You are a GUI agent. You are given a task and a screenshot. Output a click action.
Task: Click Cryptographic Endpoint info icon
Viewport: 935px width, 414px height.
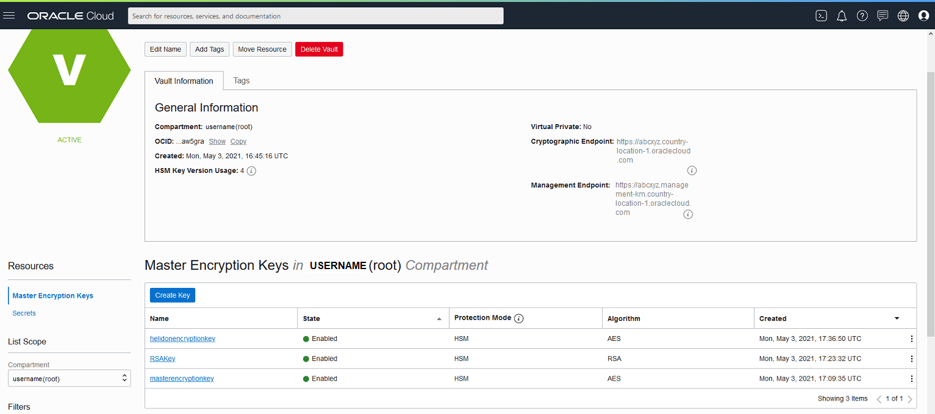click(x=692, y=170)
